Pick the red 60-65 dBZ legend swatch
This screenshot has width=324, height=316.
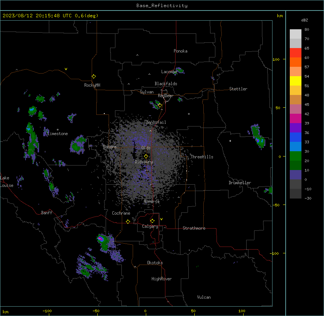point(295,53)
